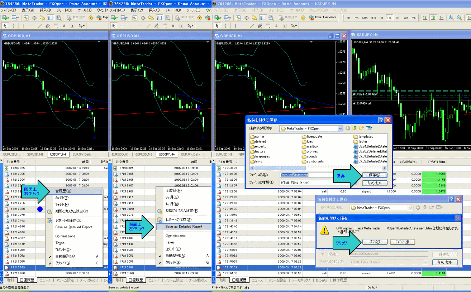Click help question mark on upper save dialog
The width and height of the screenshot is (471, 292).
[381, 120]
